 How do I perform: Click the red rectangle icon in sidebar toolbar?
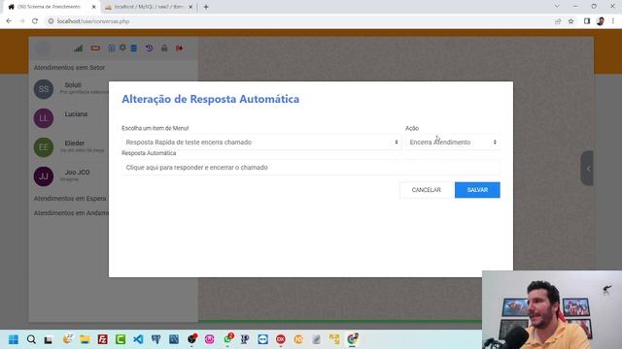coord(95,48)
